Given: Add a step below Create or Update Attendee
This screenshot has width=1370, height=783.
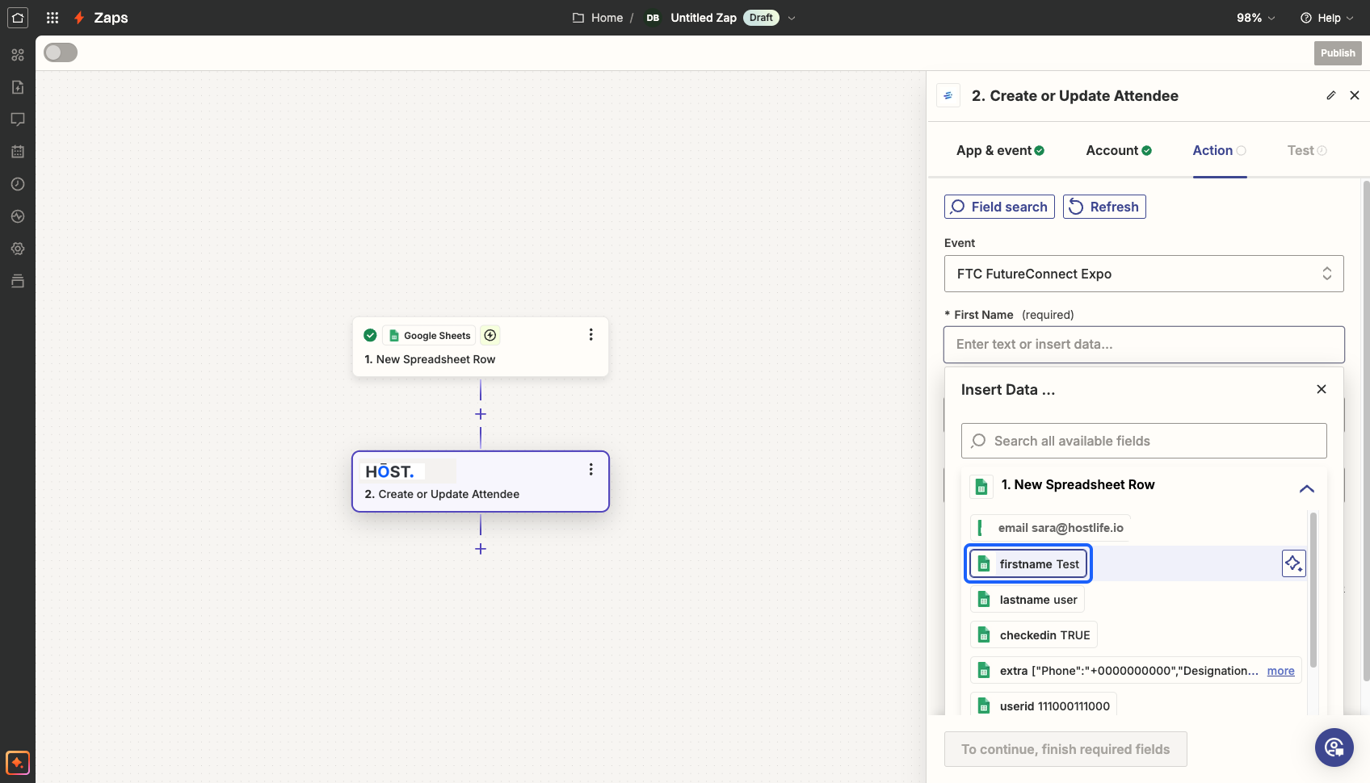Looking at the screenshot, I should pos(481,549).
